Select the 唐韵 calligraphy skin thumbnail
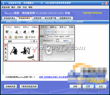The height and width of the screenshot is (95, 110). coord(21,43)
